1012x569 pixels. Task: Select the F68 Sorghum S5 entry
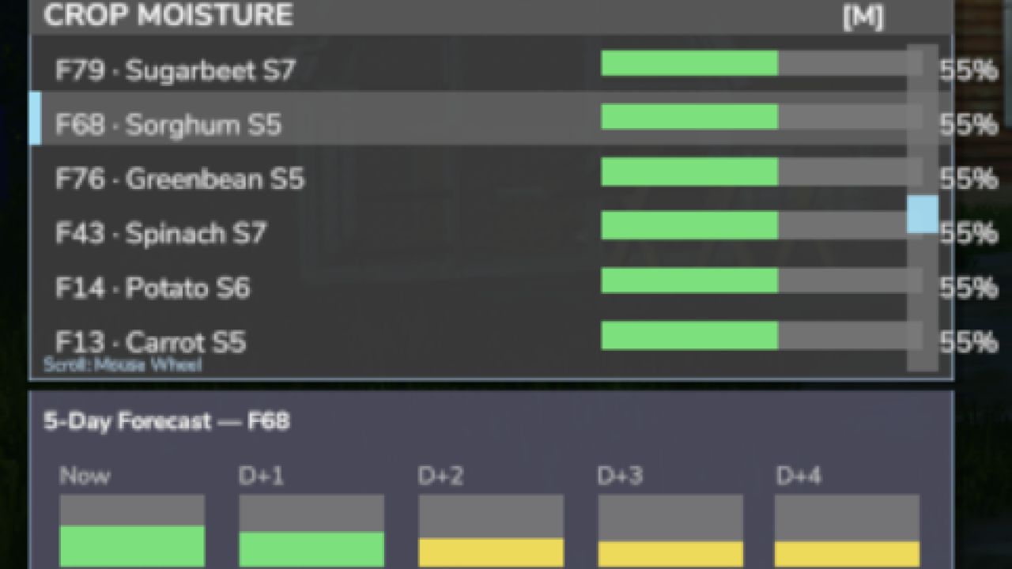170,125
